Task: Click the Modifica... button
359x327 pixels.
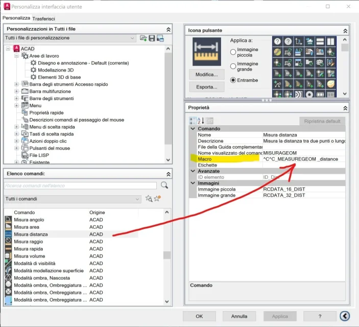Action: tap(207, 75)
